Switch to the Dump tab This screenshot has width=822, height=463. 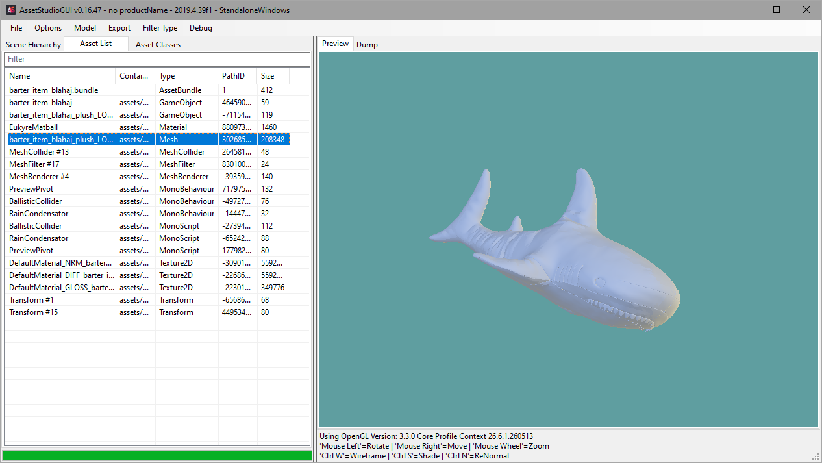click(367, 45)
